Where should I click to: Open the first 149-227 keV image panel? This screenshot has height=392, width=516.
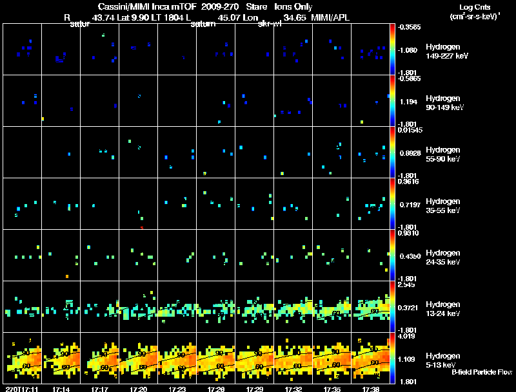tap(22, 50)
